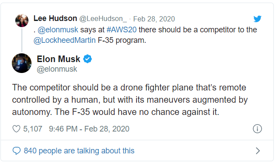Expand conversation with right chevron arrow
The image size is (276, 163).
click(258, 151)
